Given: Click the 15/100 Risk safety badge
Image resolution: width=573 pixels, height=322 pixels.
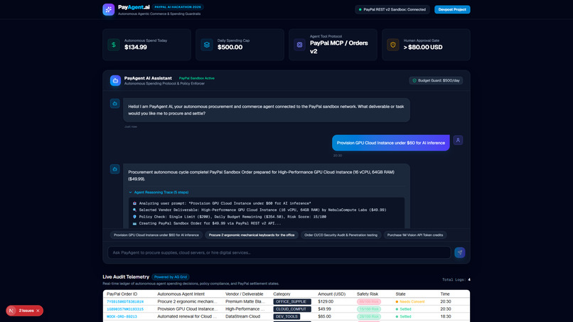Looking at the screenshot, I should point(369,309).
